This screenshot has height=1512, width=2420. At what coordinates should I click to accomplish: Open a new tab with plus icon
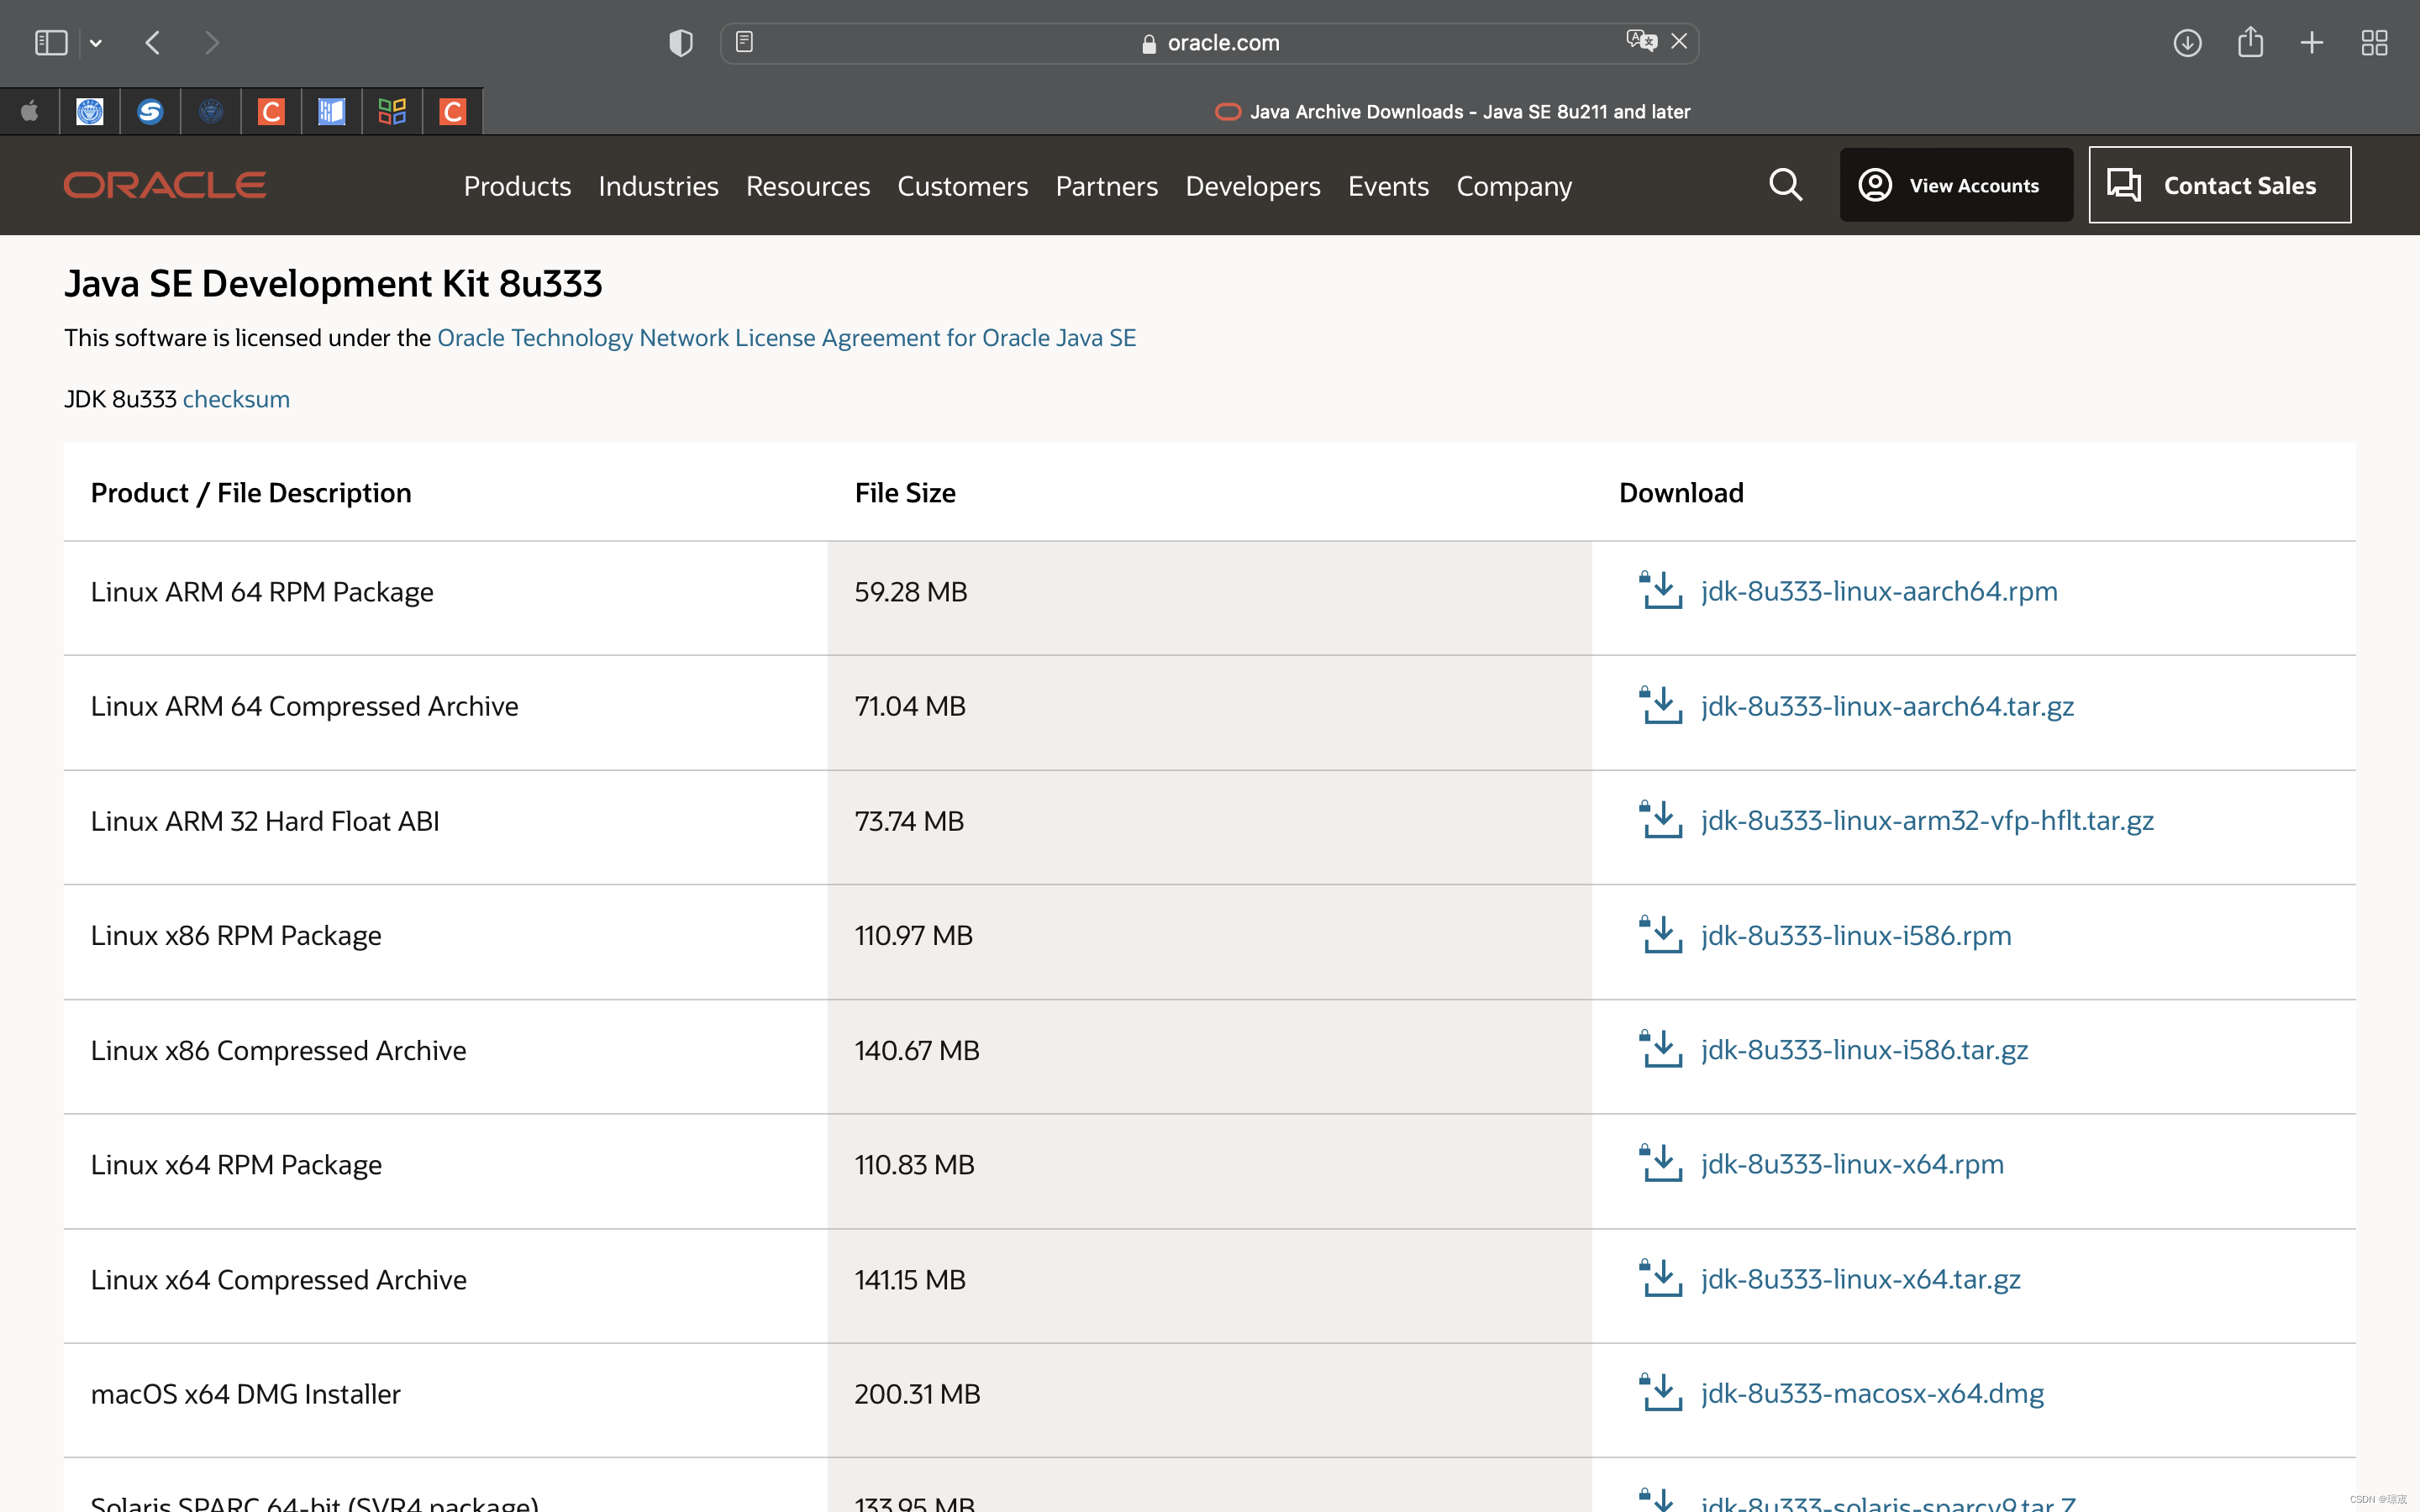(2312, 43)
